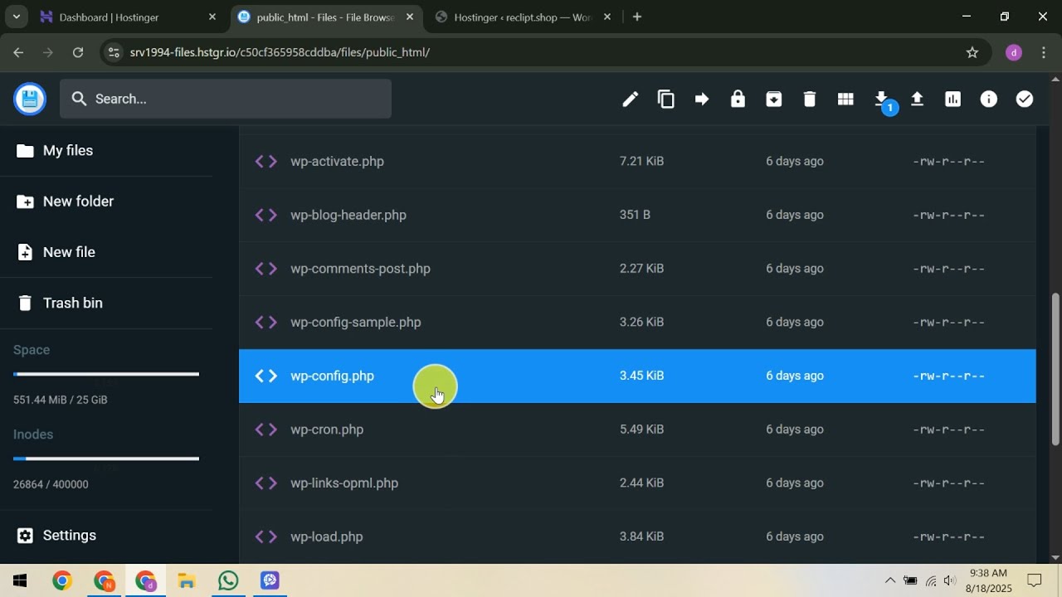Show hidden system tray icons
The image size is (1062, 597).
click(890, 580)
